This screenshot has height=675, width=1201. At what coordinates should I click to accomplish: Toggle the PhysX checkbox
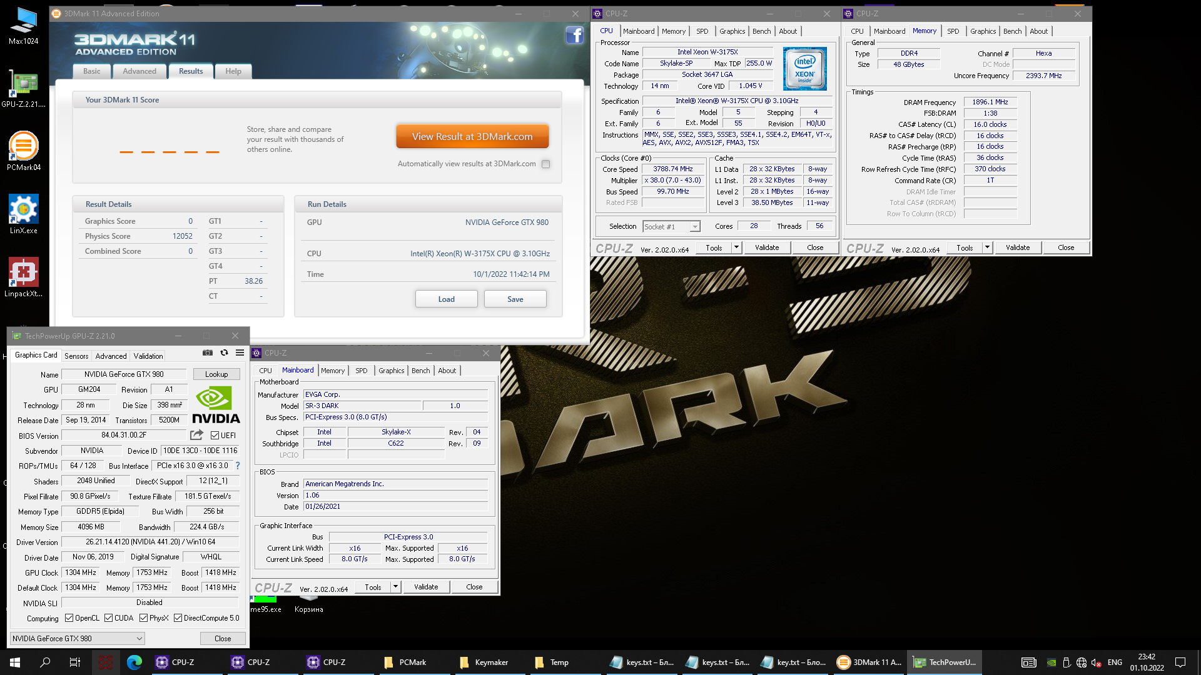(143, 618)
